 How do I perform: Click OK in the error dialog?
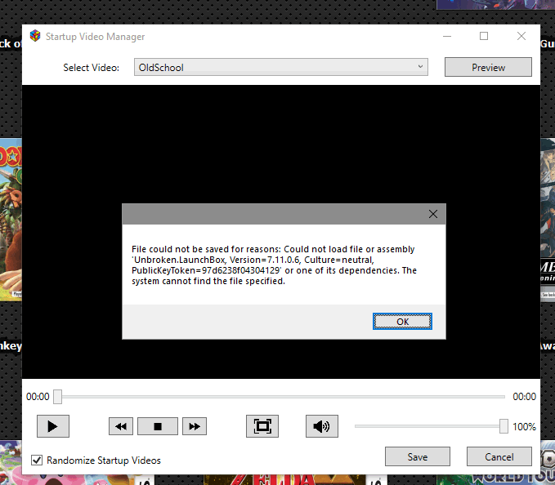pos(402,322)
